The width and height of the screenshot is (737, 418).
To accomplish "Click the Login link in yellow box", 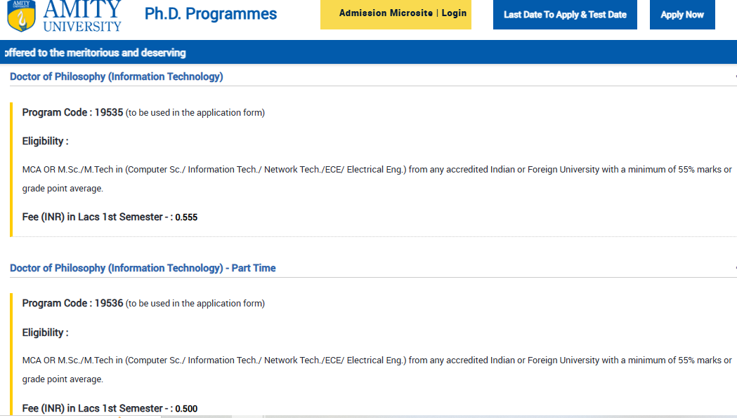I will pyautogui.click(x=454, y=13).
